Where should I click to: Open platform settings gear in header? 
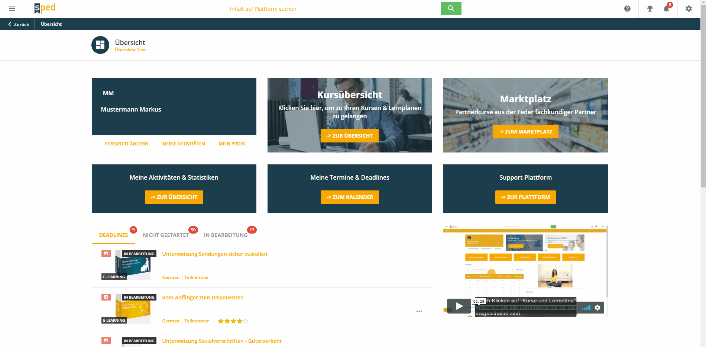(689, 9)
